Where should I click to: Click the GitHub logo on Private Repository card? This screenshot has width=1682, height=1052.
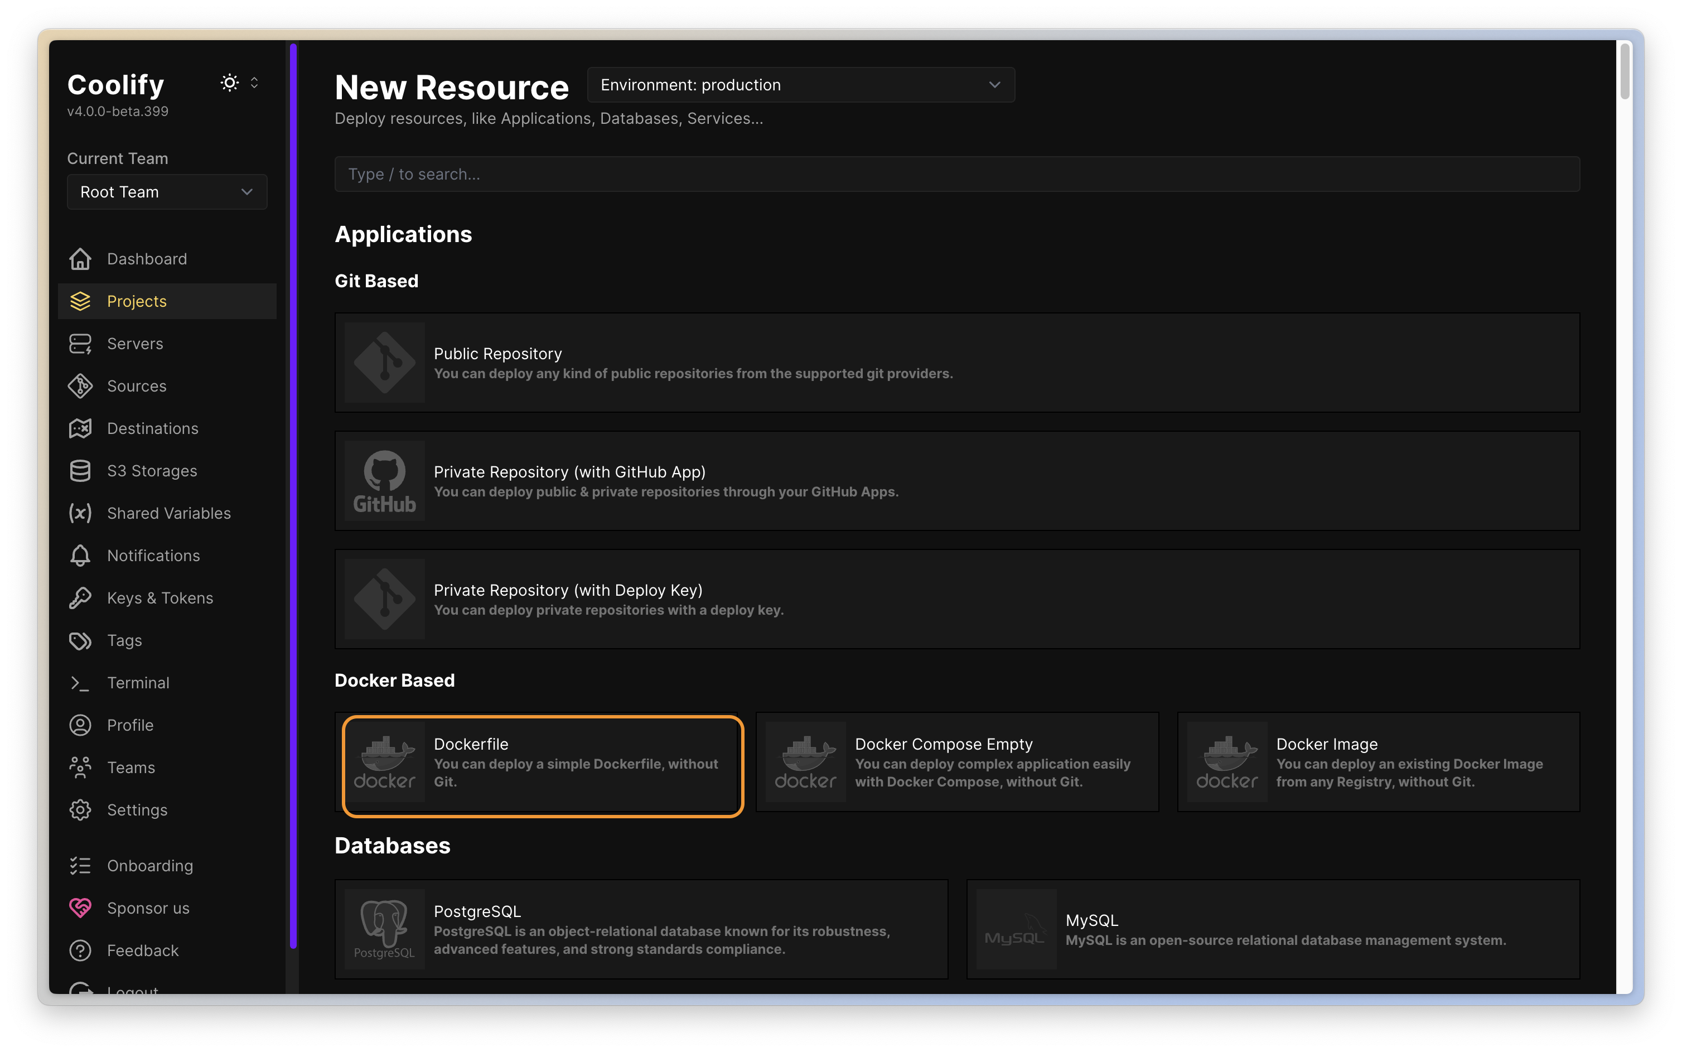pyautogui.click(x=385, y=481)
